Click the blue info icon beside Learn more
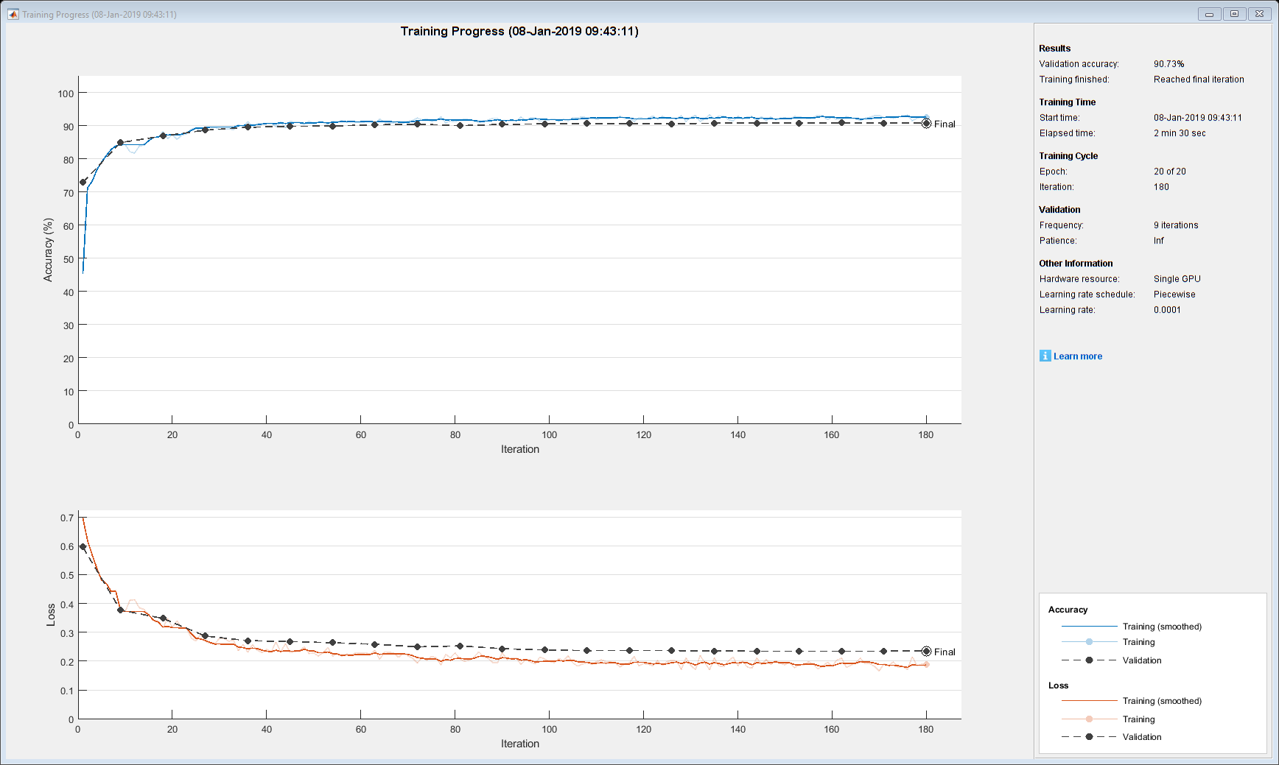Viewport: 1279px width, 765px height. point(1045,356)
